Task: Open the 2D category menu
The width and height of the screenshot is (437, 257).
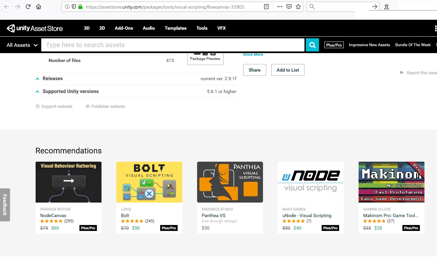Action: tap(102, 28)
